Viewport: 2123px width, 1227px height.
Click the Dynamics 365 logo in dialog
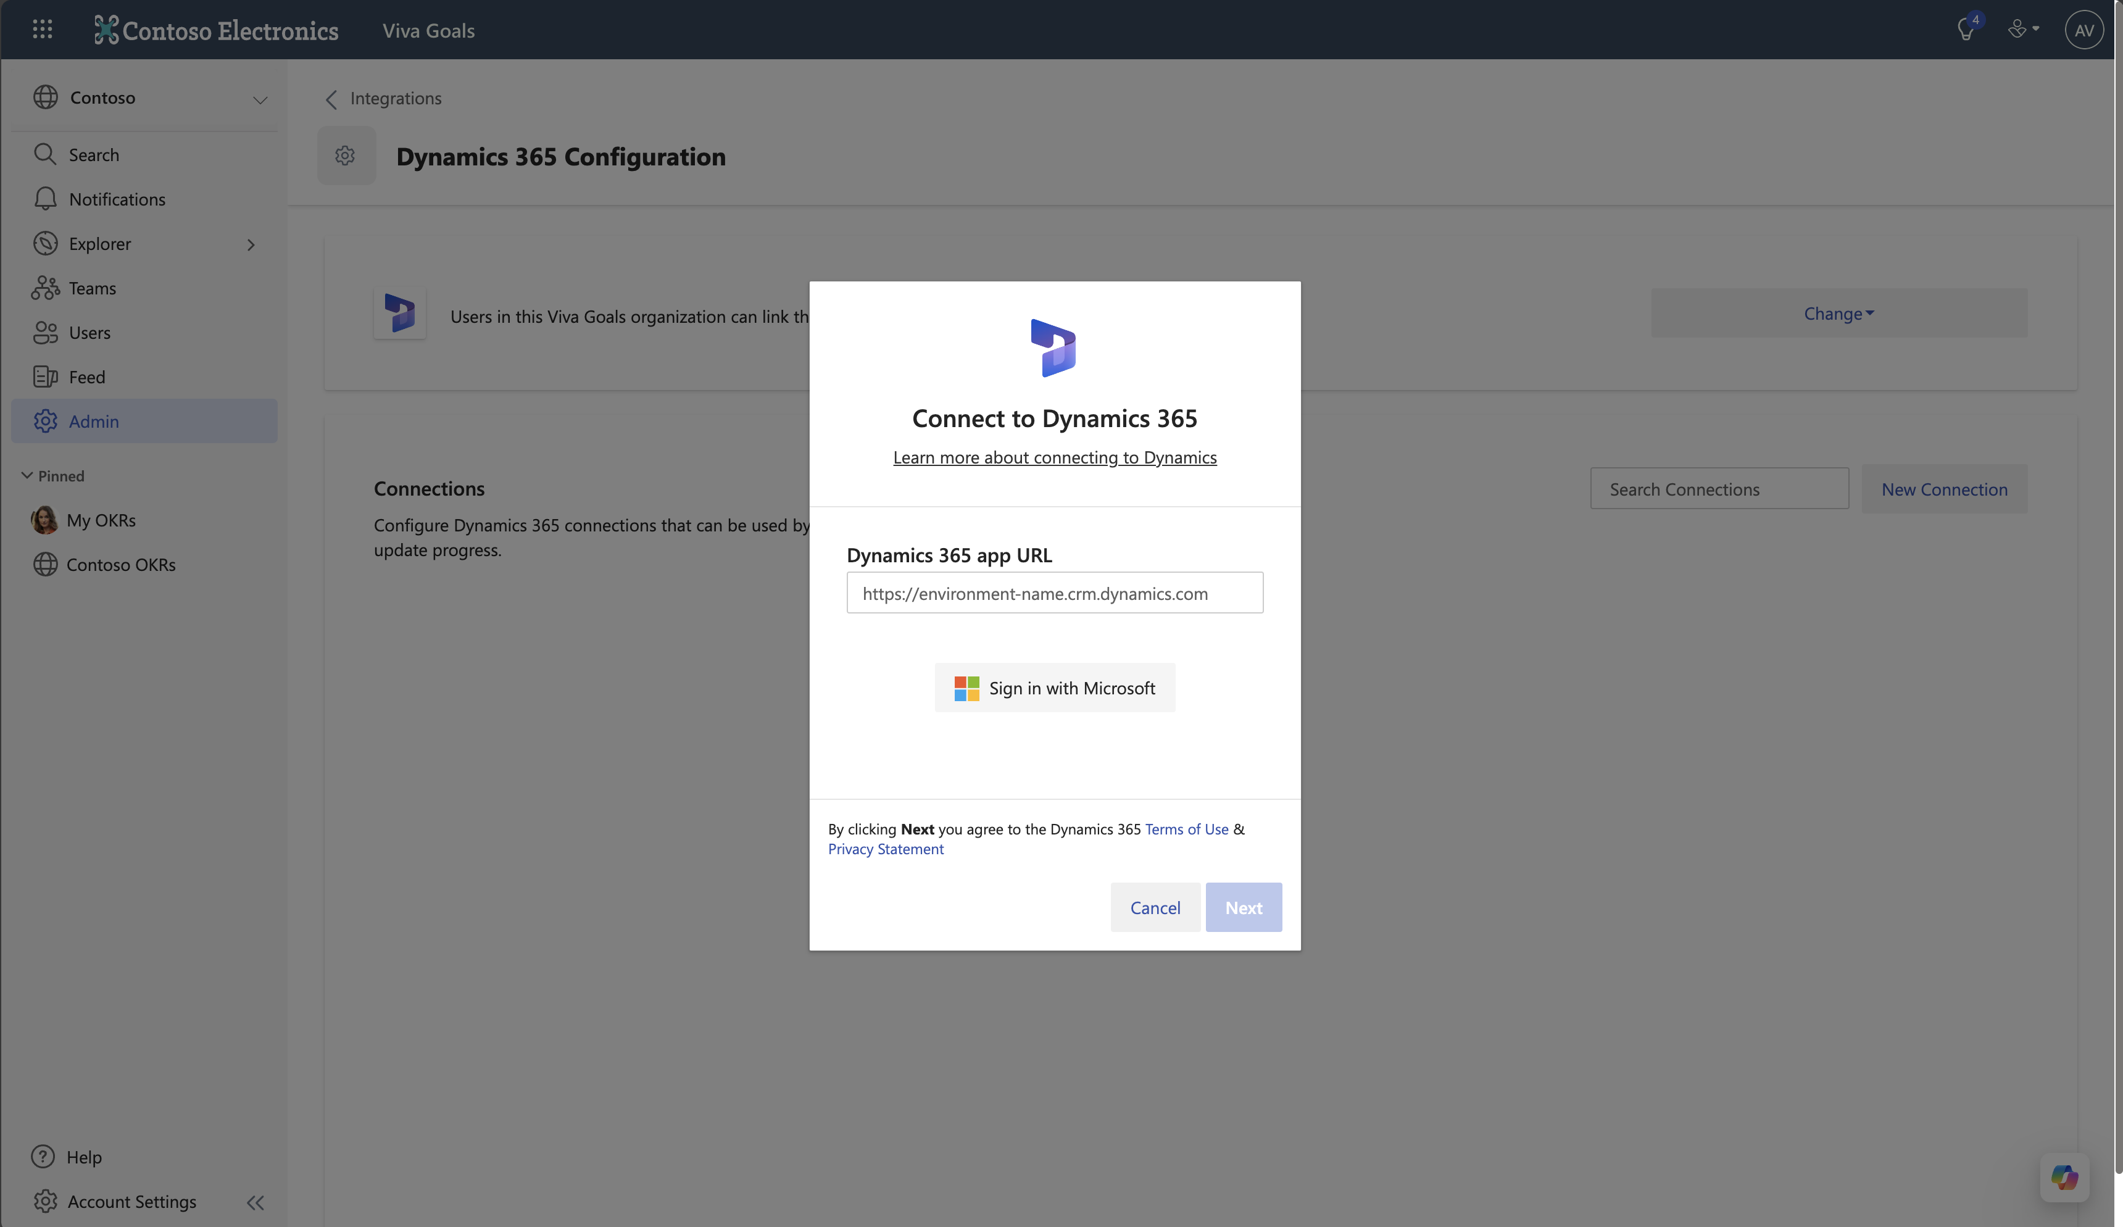coord(1054,348)
